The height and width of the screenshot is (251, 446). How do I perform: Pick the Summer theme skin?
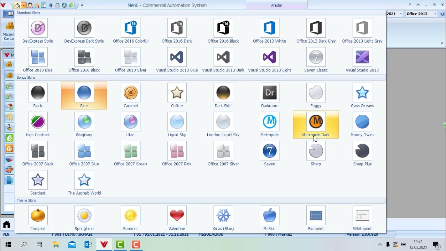pos(130,218)
